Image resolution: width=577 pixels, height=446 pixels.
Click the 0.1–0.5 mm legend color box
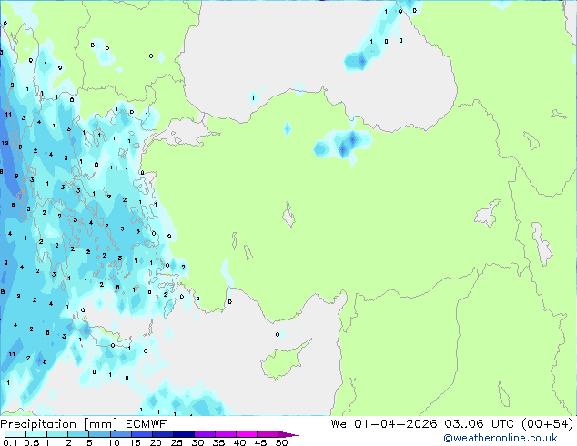[x=15, y=434]
